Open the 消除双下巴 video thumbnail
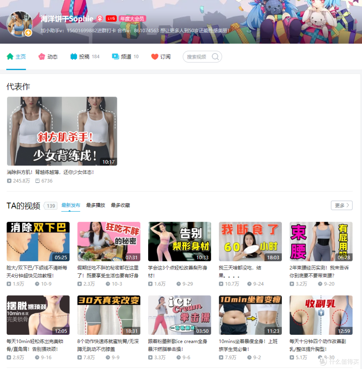 (x=38, y=242)
